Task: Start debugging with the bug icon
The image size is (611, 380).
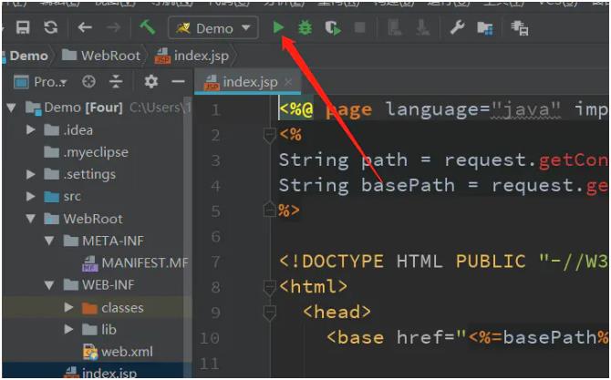Action: click(305, 28)
